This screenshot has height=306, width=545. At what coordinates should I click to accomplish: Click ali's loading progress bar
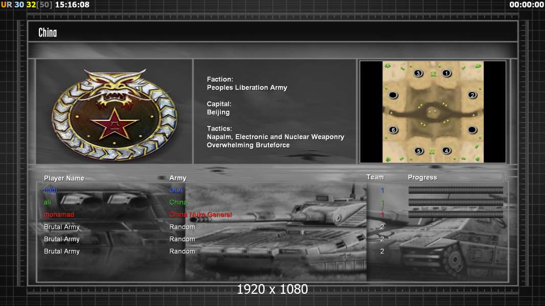[456, 202]
